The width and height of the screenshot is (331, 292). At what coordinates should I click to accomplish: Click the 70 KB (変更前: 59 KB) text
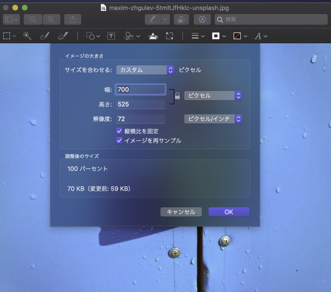99,188
